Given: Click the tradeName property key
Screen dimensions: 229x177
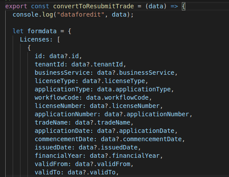Looking at the screenshot, I should click(51, 122).
